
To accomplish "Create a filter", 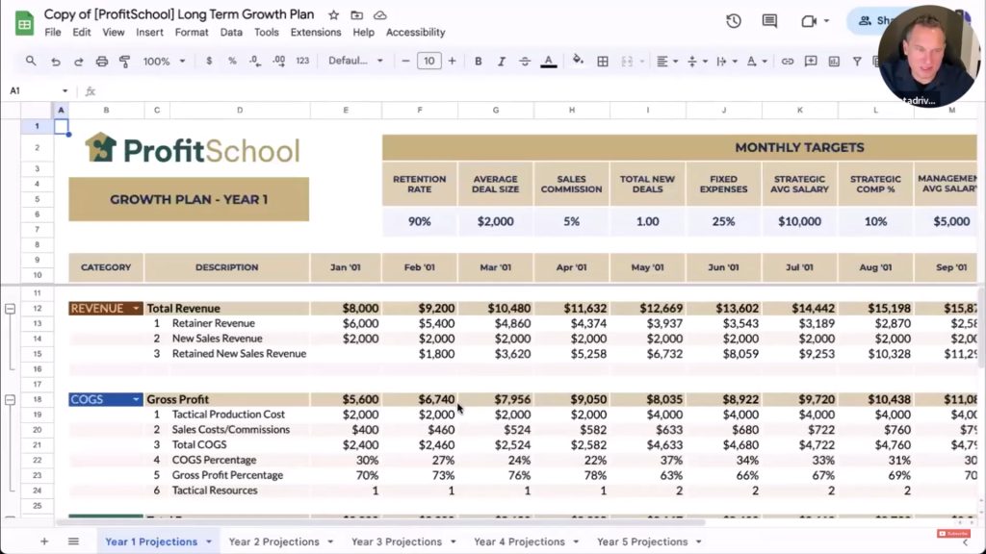I will (857, 61).
